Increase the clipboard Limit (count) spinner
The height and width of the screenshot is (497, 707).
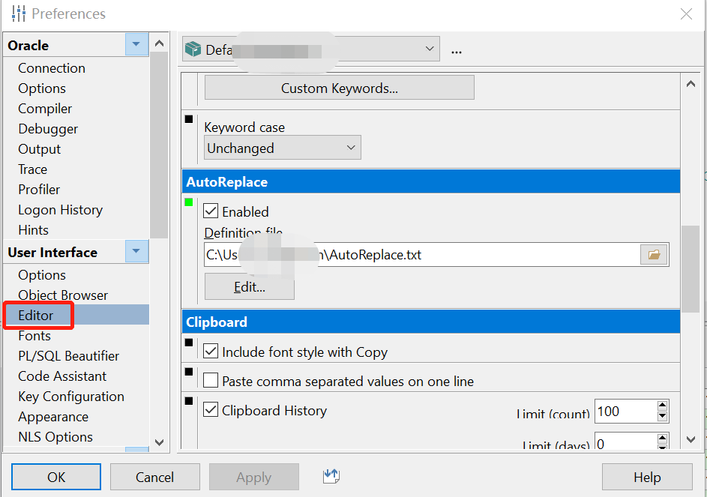tap(662, 406)
